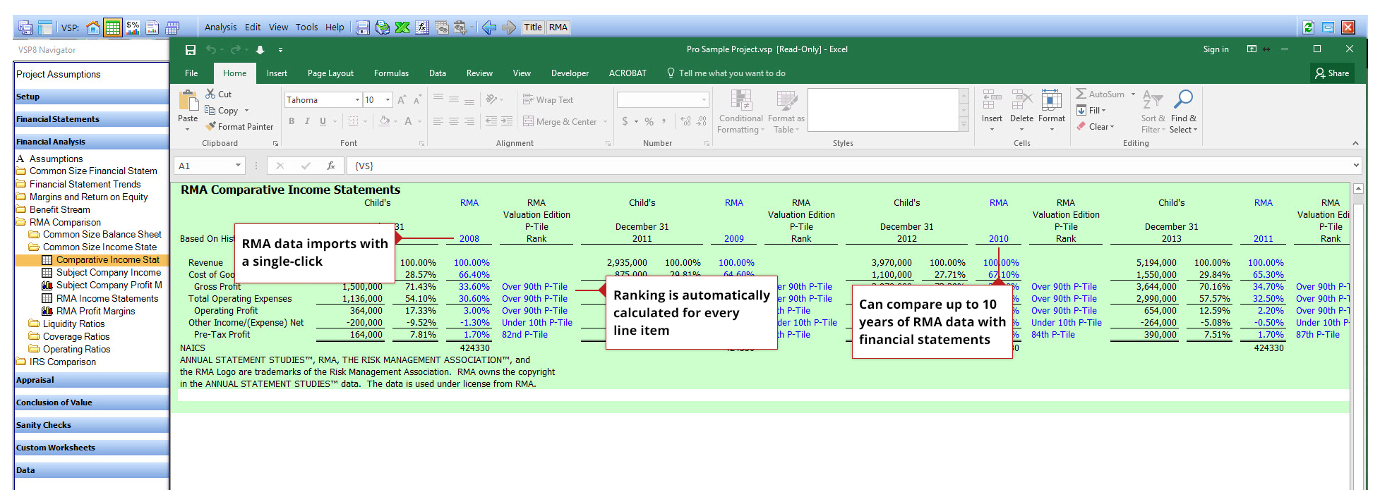This screenshot has width=1380, height=504.
Task: Open the font size 10 dropdown
Action: pos(388,100)
